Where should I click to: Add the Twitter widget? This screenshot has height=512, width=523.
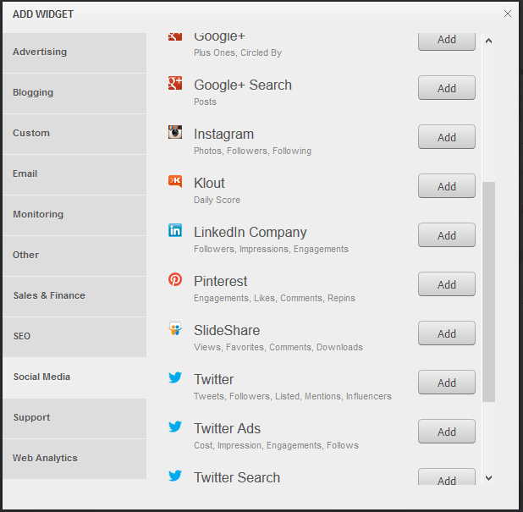tap(447, 383)
